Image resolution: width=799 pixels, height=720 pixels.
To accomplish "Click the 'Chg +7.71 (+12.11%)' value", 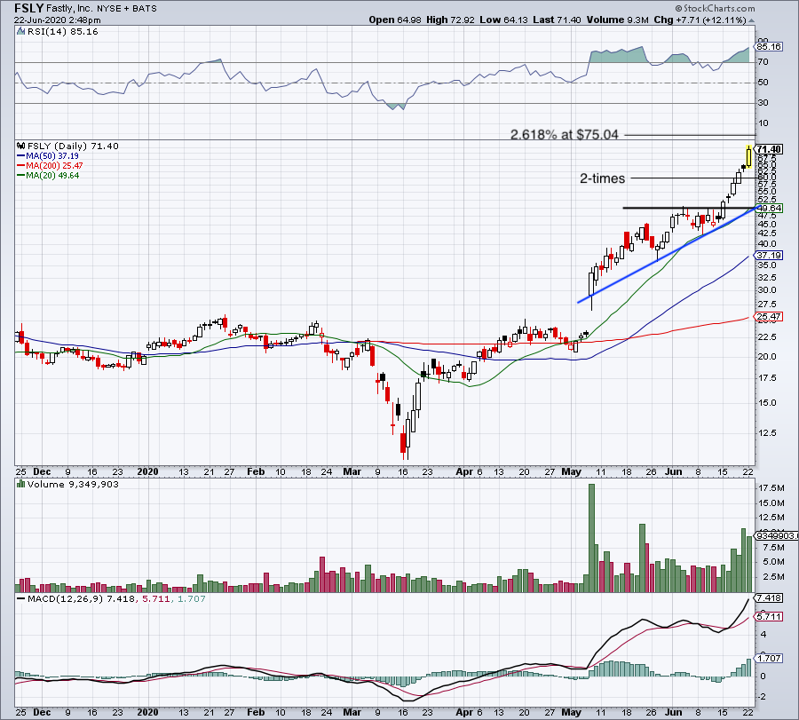I will 700,20.
